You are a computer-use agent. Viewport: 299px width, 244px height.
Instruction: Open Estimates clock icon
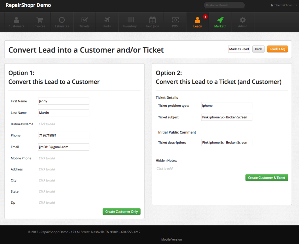tap(62, 20)
